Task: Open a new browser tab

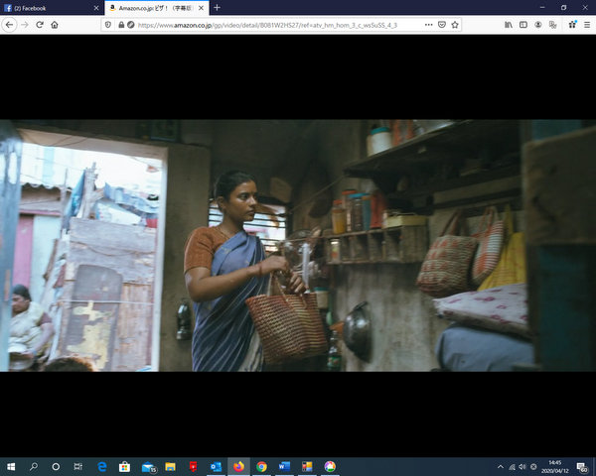Action: pos(217,8)
